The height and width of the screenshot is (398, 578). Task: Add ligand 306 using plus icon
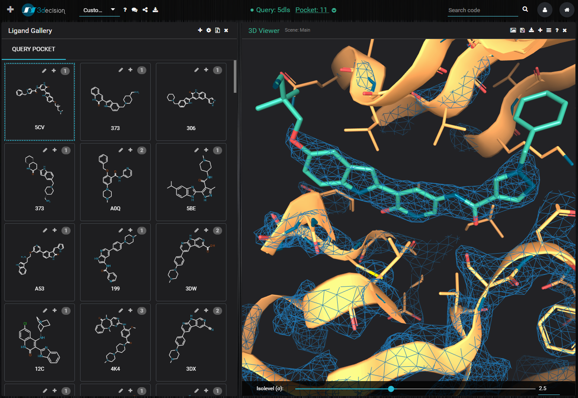(x=206, y=70)
